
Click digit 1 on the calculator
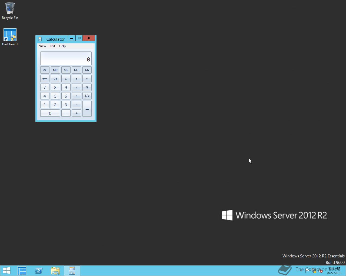[x=45, y=105]
